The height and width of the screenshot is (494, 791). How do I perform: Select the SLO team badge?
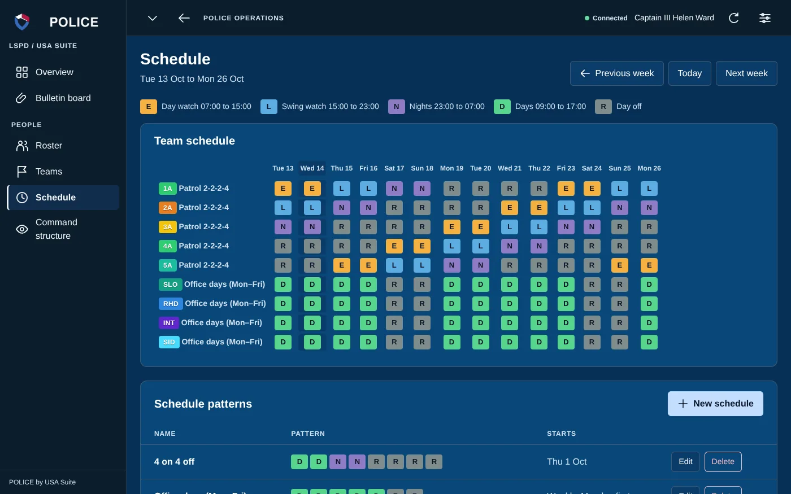coord(171,285)
